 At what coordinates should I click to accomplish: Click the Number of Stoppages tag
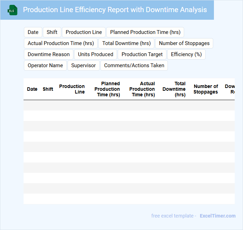pyautogui.click(x=184, y=43)
